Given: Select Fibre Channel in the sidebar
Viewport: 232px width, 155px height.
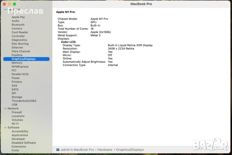Looking at the screenshot, I should [21, 51].
